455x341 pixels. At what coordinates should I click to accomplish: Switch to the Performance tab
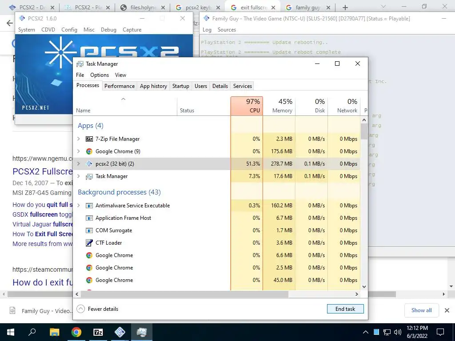(x=120, y=86)
